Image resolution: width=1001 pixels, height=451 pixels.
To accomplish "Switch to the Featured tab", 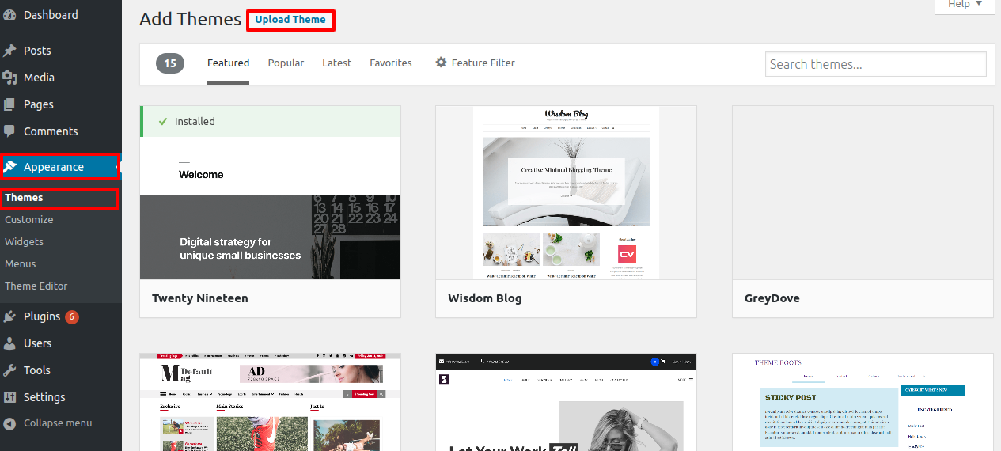I will (228, 63).
